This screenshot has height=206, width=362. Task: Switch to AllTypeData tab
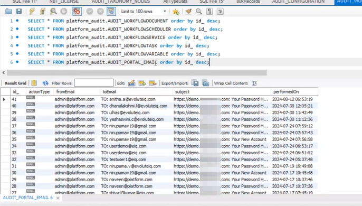pyautogui.click(x=175, y=2)
